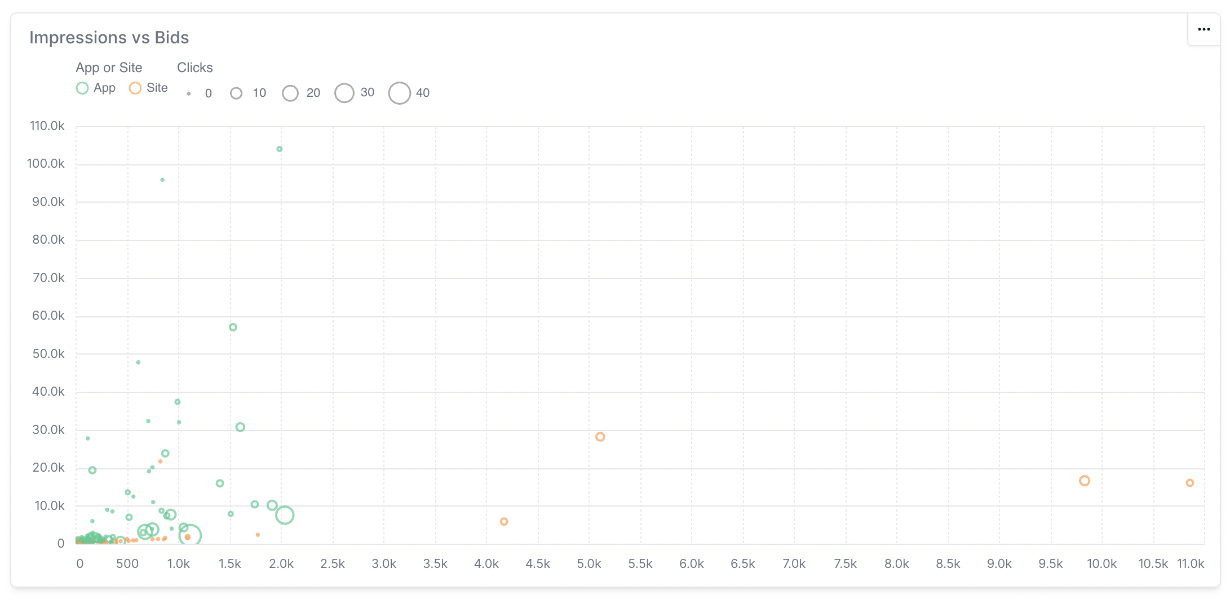The image size is (1230, 600).
Task: Click the Site legend text label
Action: click(x=156, y=88)
